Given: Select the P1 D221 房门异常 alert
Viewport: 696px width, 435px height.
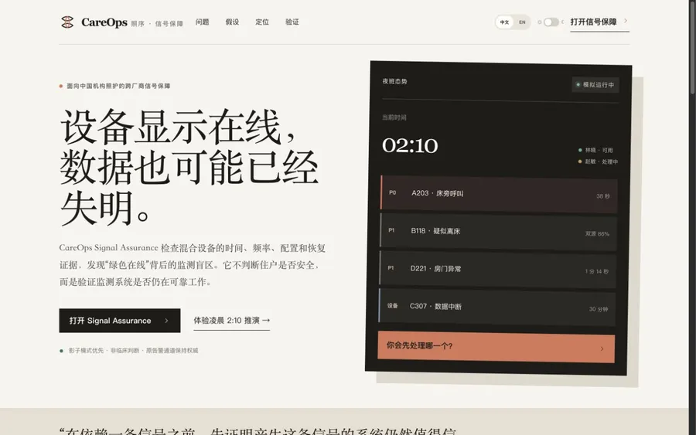Looking at the screenshot, I should [497, 269].
